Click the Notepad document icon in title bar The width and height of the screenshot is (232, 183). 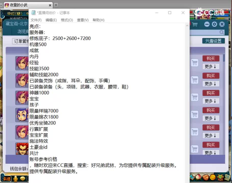(33, 13)
